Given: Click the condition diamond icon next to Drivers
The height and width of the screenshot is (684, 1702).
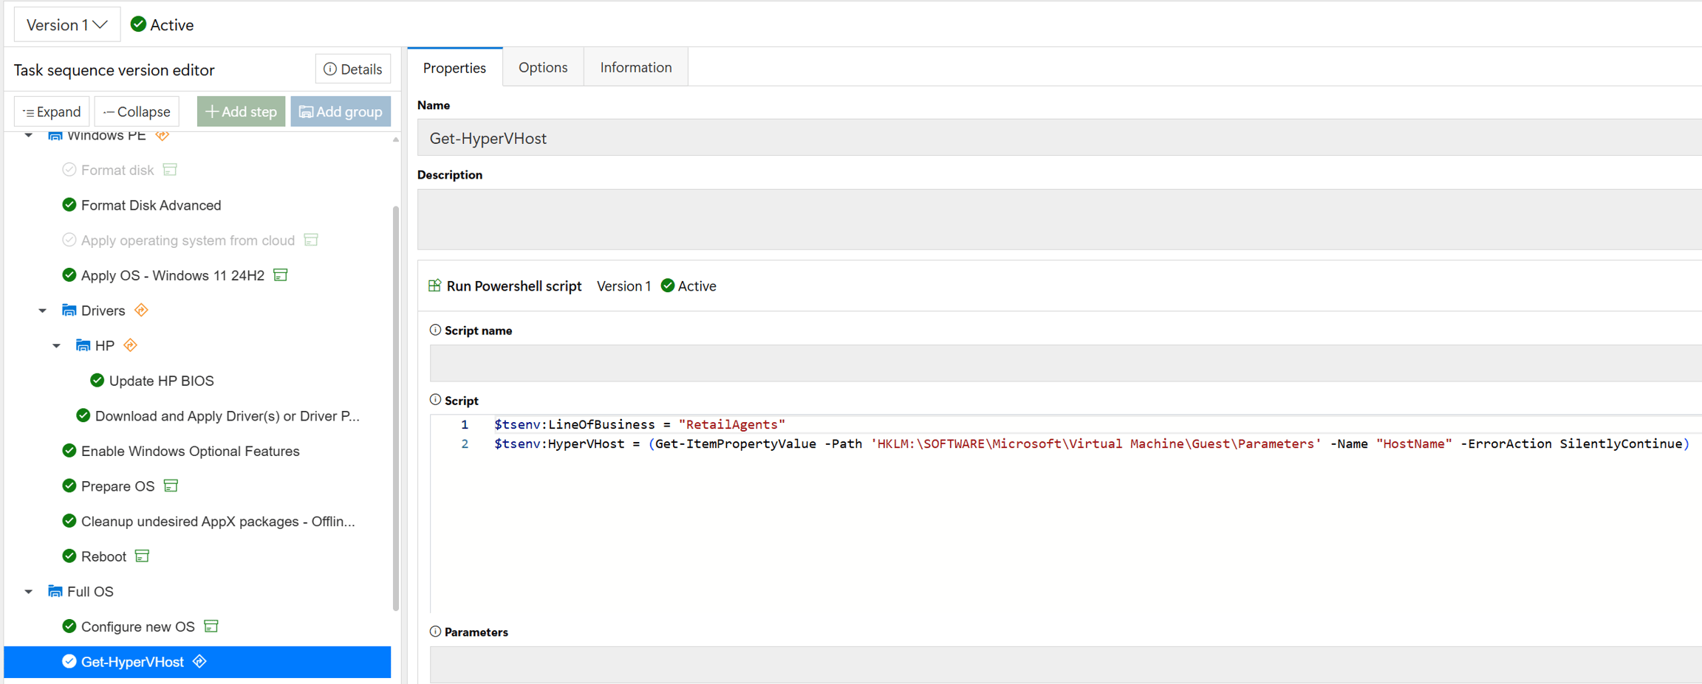Looking at the screenshot, I should (141, 311).
